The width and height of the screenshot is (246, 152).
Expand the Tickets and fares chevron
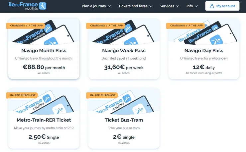tap(151, 6)
